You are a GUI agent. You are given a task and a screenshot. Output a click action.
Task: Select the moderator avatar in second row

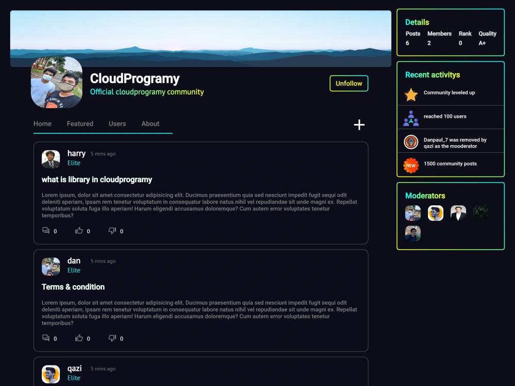pyautogui.click(x=413, y=233)
